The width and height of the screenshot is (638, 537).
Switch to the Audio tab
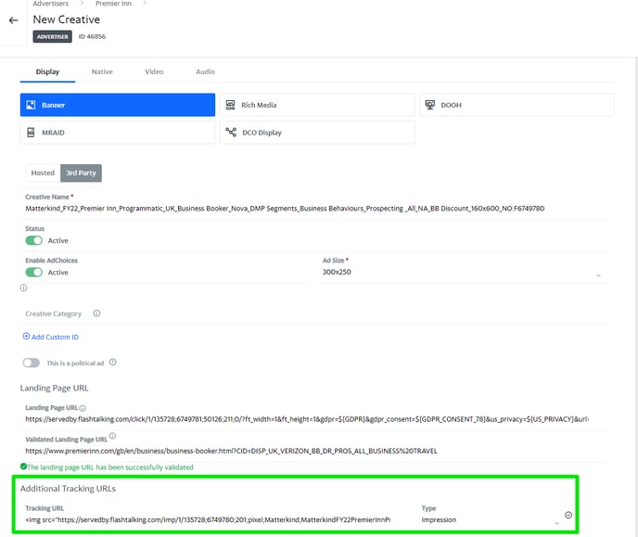(205, 71)
